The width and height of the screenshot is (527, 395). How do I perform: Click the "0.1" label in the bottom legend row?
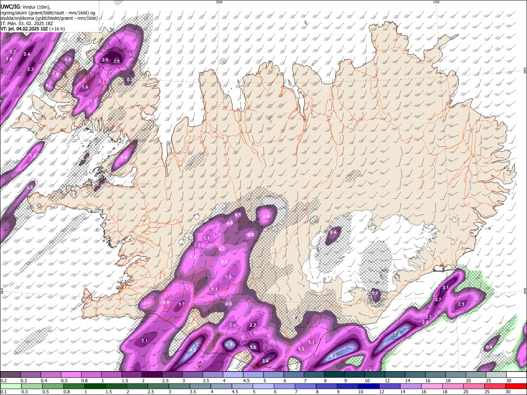click(x=3, y=392)
